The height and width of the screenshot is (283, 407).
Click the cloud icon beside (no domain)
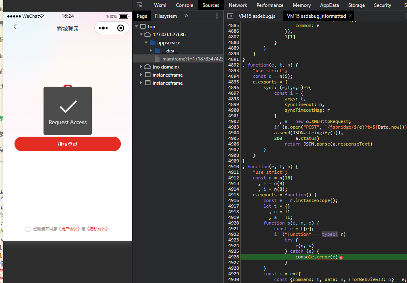coord(147,67)
